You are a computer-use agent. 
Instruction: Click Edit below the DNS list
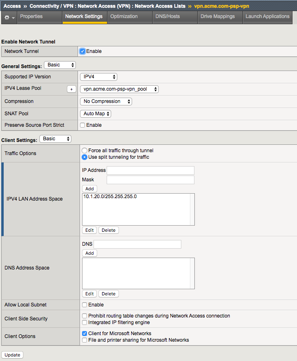point(89,294)
